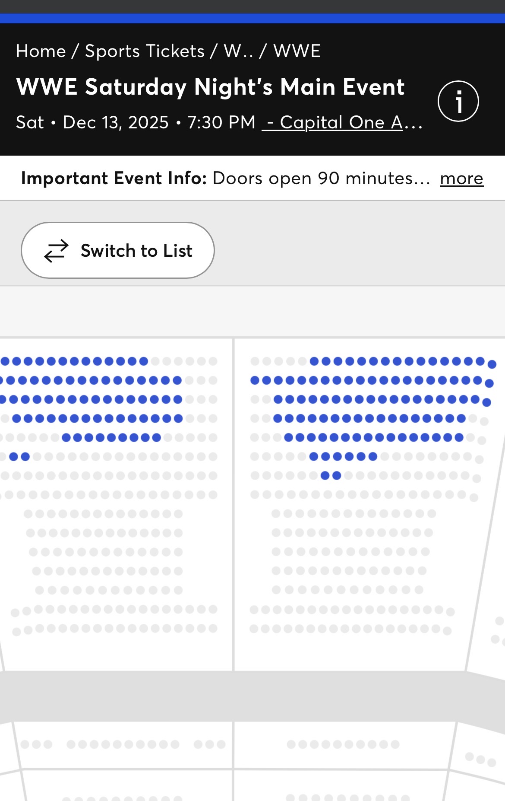Pick the first blue seat in the third row of the right section
The image size is (505, 801).
tap(278, 399)
